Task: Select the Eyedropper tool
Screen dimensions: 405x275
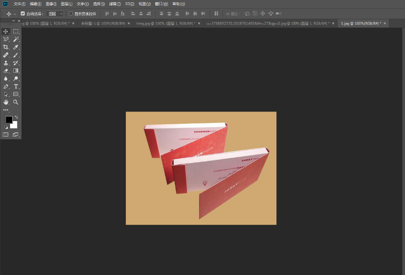Action: tap(16, 47)
